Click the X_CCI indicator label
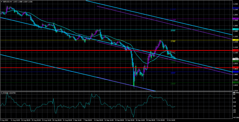Viewport: 239px width, 122px height. pos(8,93)
